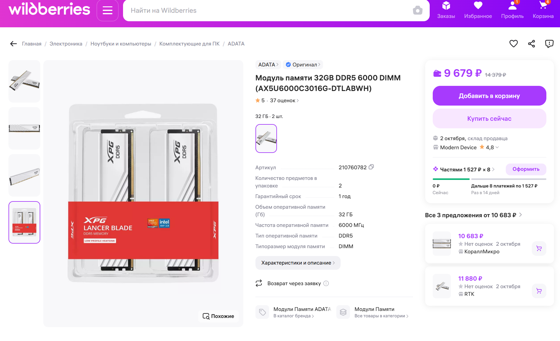
Task: Open Заказы in top navigation
Action: pos(446,11)
